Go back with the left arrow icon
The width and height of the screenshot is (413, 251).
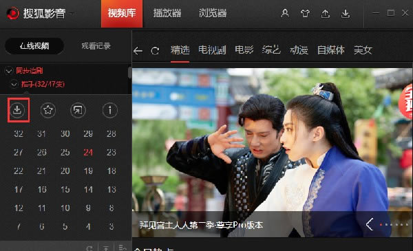[x=138, y=50]
